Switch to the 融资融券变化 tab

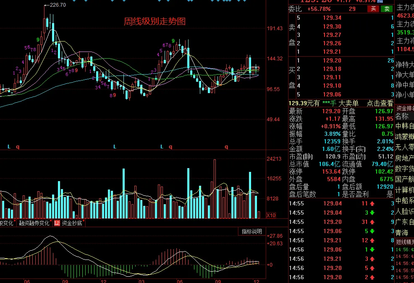point(34,223)
